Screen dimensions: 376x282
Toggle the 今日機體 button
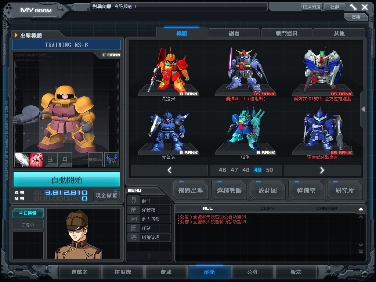(28, 213)
